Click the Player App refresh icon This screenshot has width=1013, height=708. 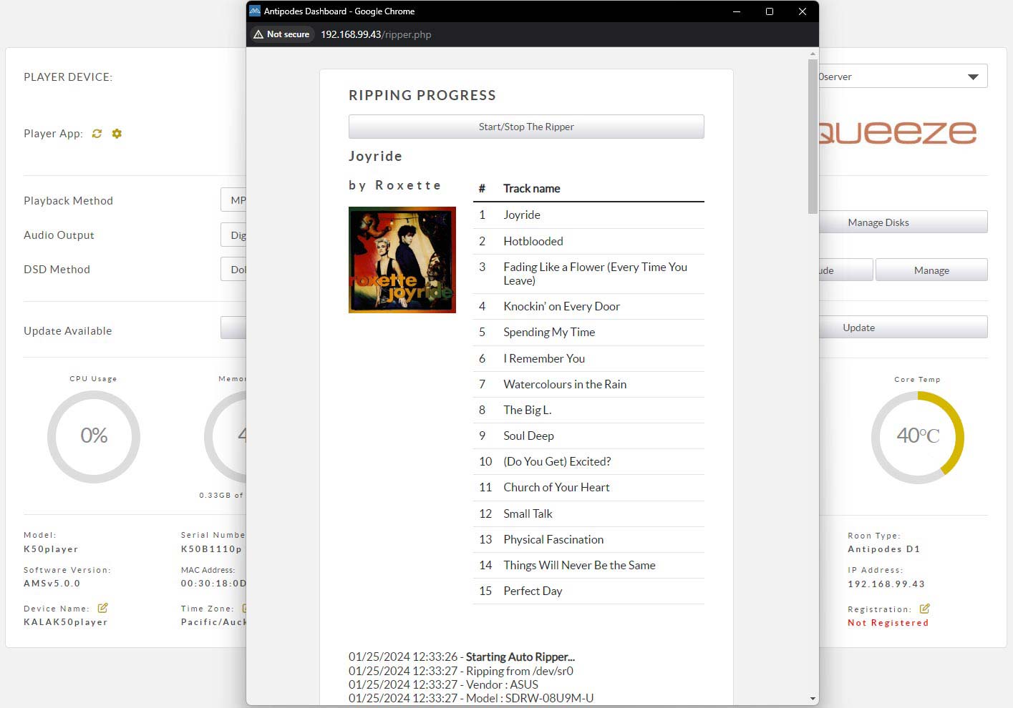pyautogui.click(x=97, y=134)
